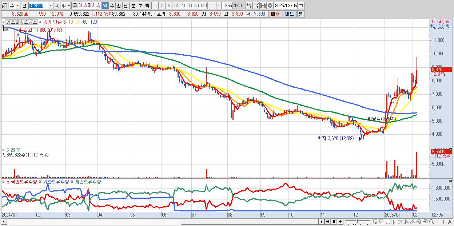Expand the speaker options dropdown arrow
The height and width of the screenshot is (226, 454).
(68, 5)
